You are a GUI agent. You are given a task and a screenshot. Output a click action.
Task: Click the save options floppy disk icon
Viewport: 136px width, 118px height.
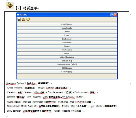[x=19, y=19]
